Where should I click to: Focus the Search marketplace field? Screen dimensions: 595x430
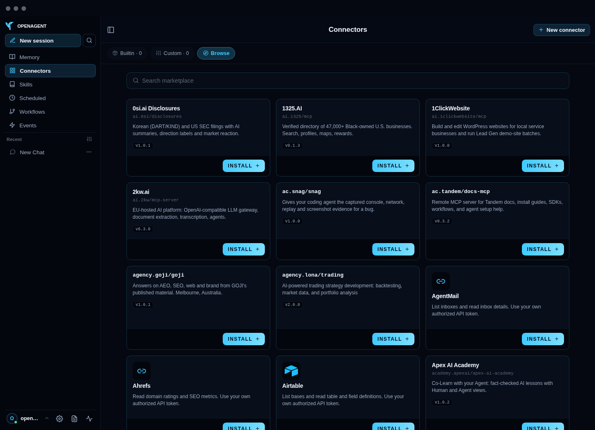tap(348, 81)
